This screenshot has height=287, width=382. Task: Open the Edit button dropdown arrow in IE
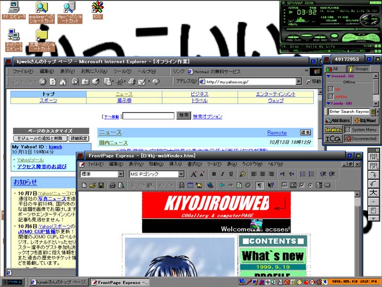tap(149, 82)
